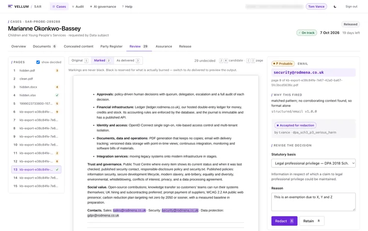Open page 12 kb-export entry
Viewport: 368px width, 231px height.
36,161
